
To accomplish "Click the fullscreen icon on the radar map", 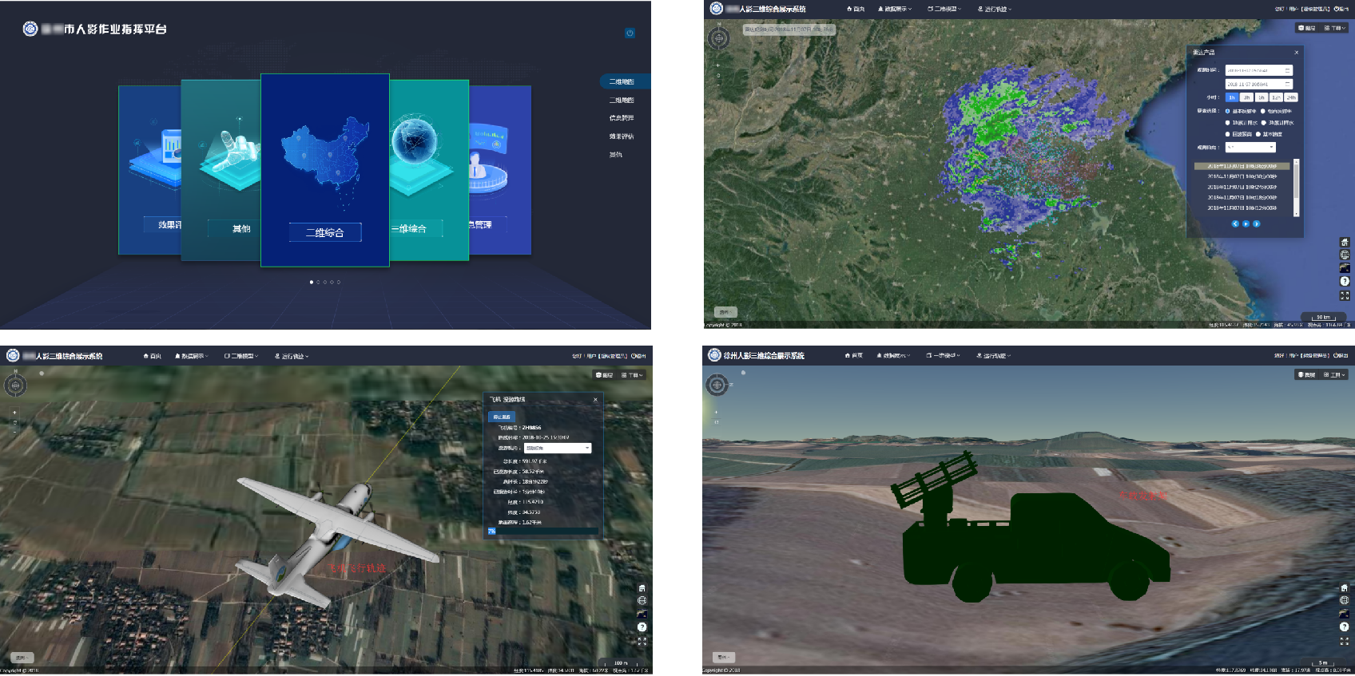I will (1345, 295).
